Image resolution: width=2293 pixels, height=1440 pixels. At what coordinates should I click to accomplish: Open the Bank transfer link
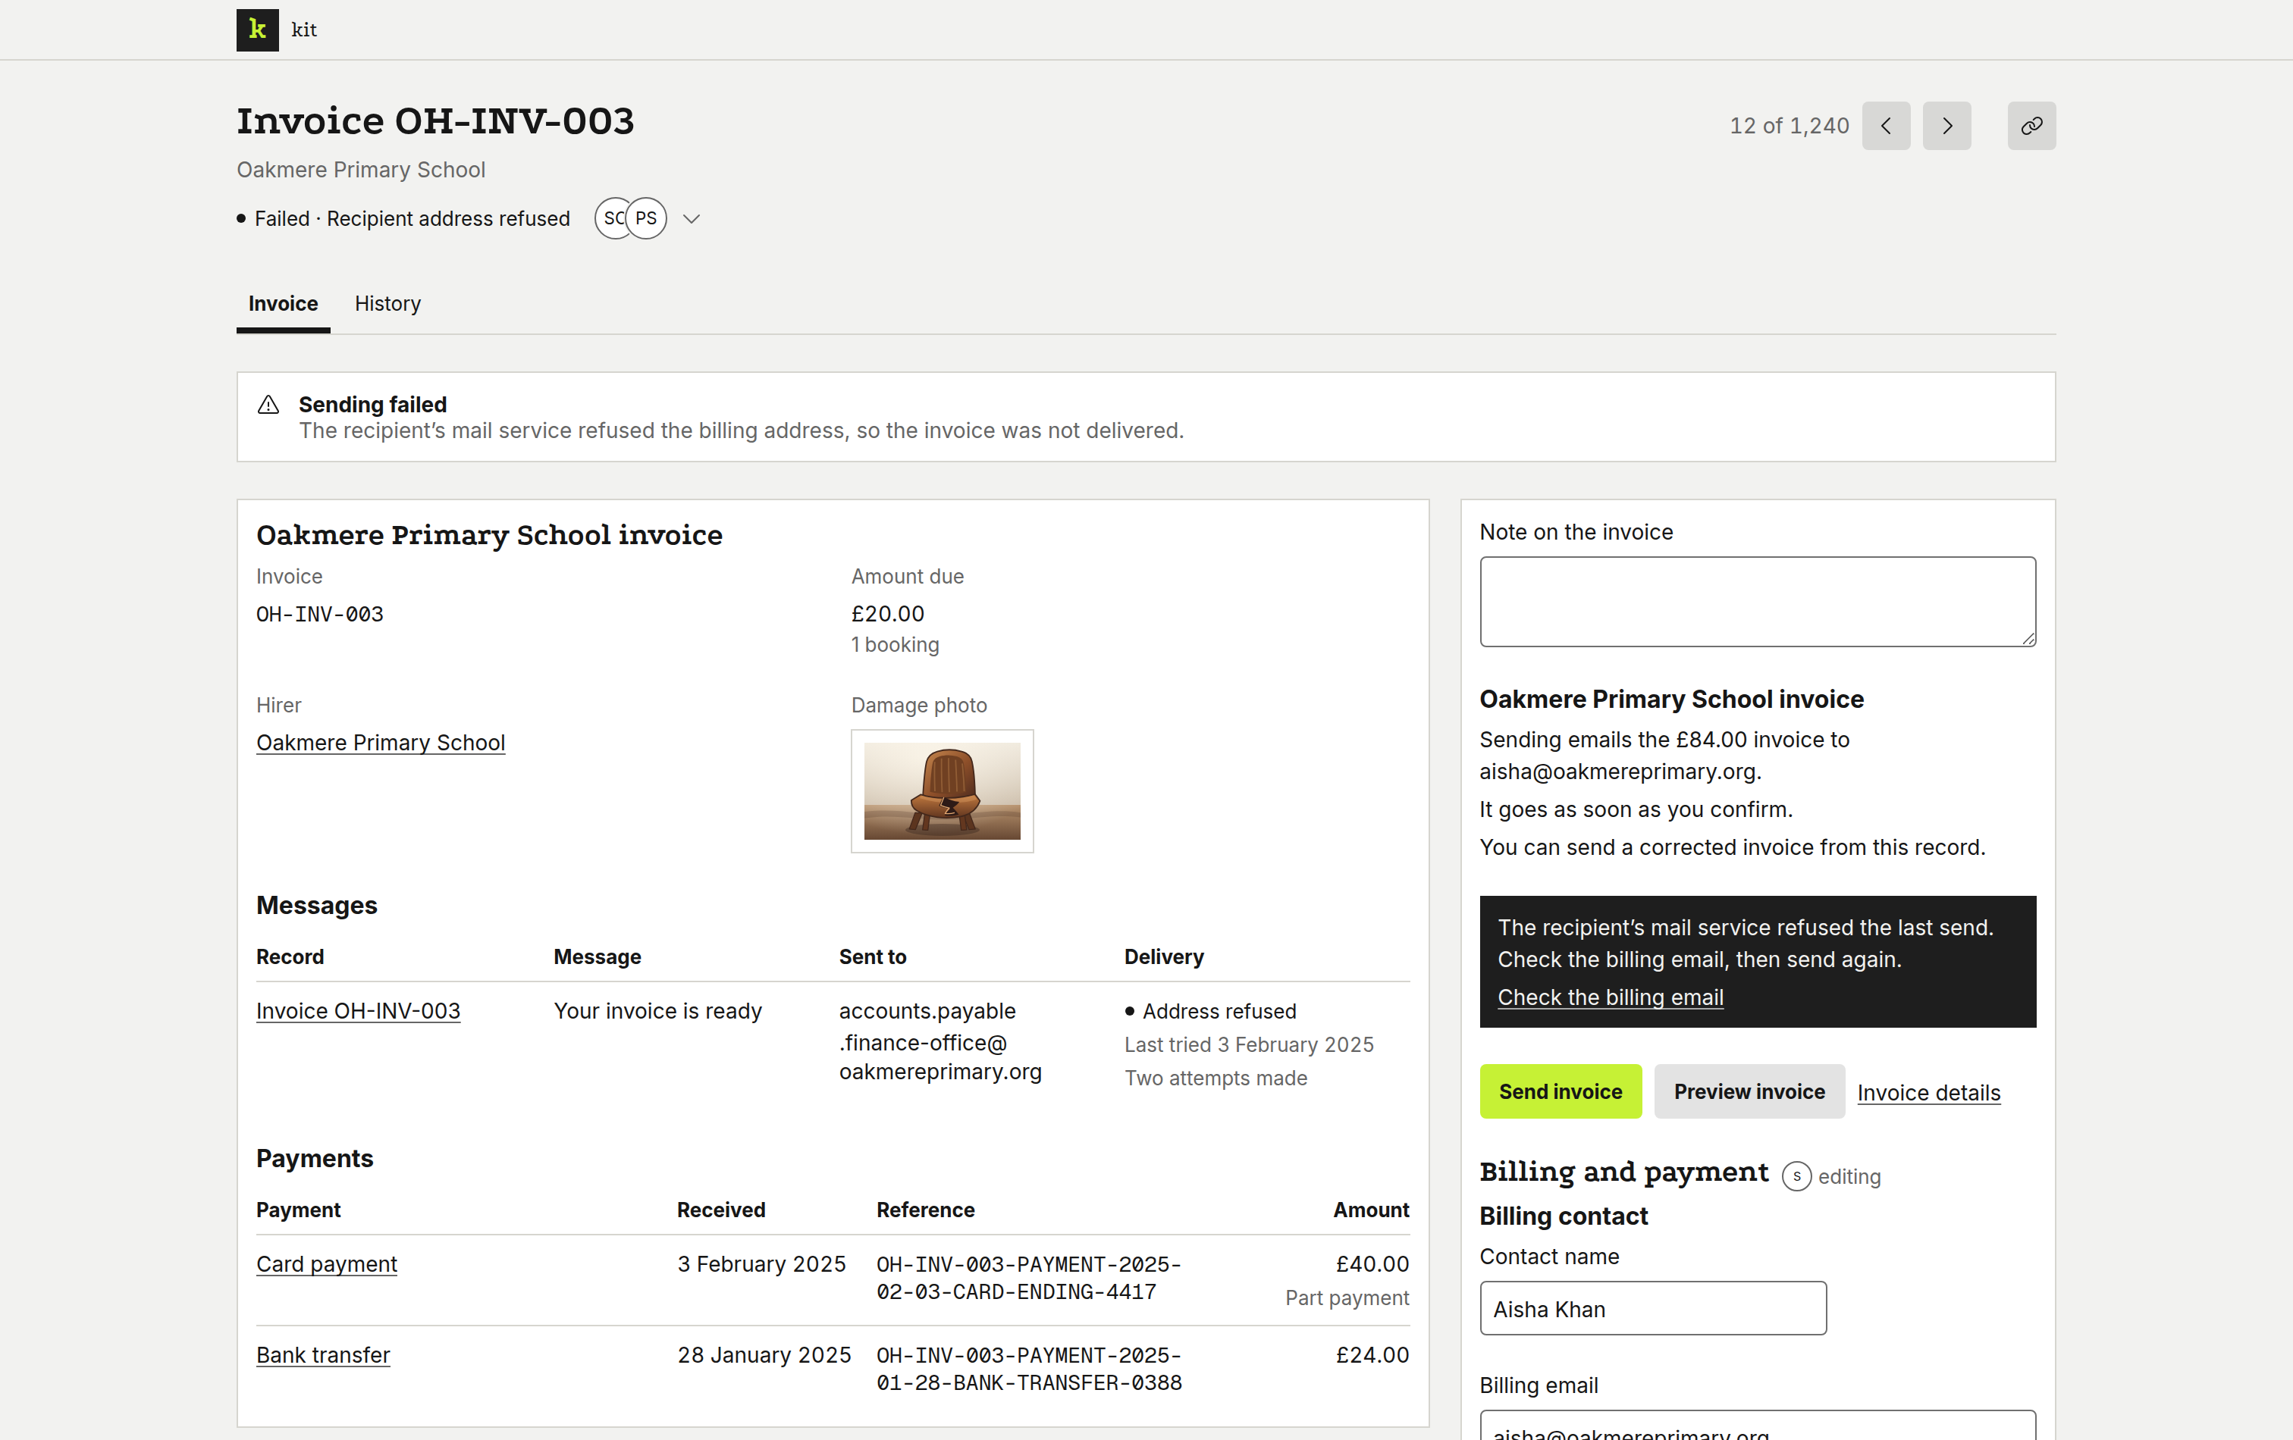(323, 1355)
